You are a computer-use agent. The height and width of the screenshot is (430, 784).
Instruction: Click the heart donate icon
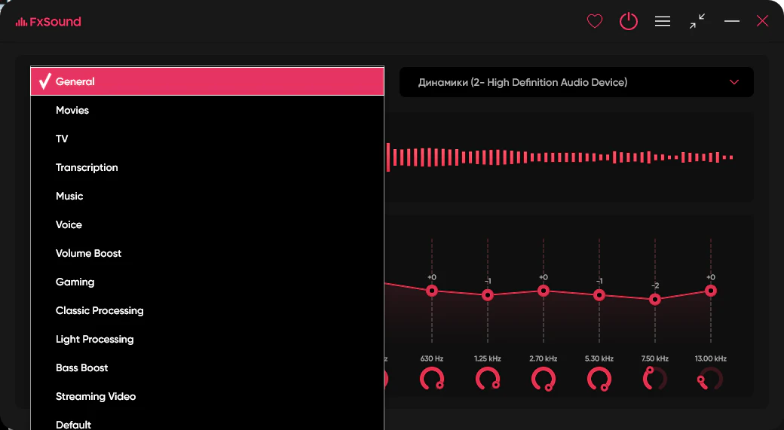click(x=595, y=22)
